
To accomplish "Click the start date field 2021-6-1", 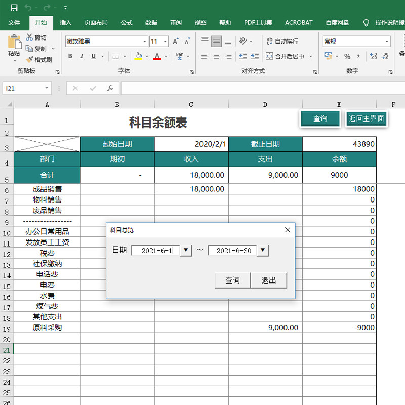I will (156, 251).
